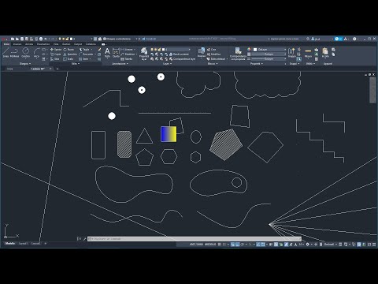378x284 pixels.
Task: Choose the Copia (Copy) command
Action: coord(56,54)
